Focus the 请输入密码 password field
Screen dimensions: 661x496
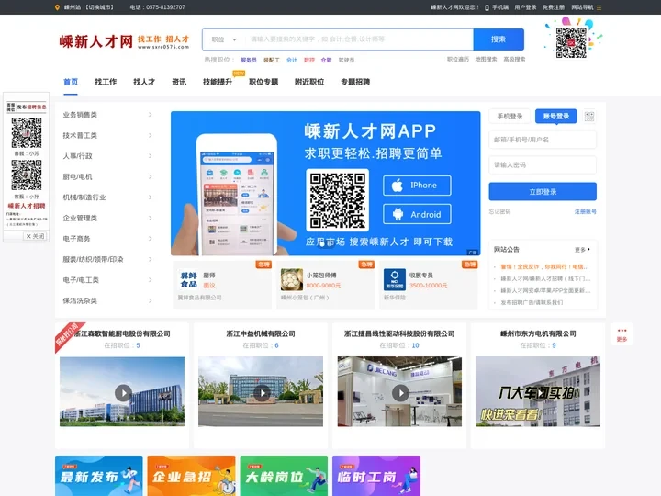[x=543, y=165]
